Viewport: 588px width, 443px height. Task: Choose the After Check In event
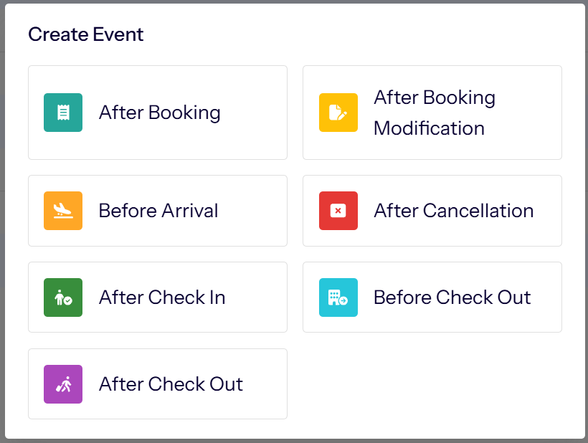tap(162, 297)
